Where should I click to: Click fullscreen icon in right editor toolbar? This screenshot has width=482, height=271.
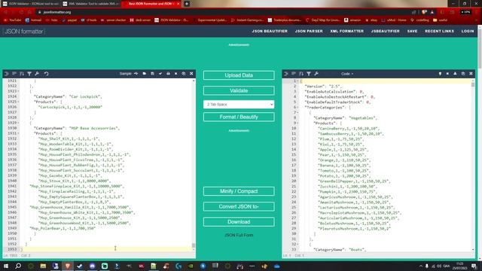[x=471, y=74]
